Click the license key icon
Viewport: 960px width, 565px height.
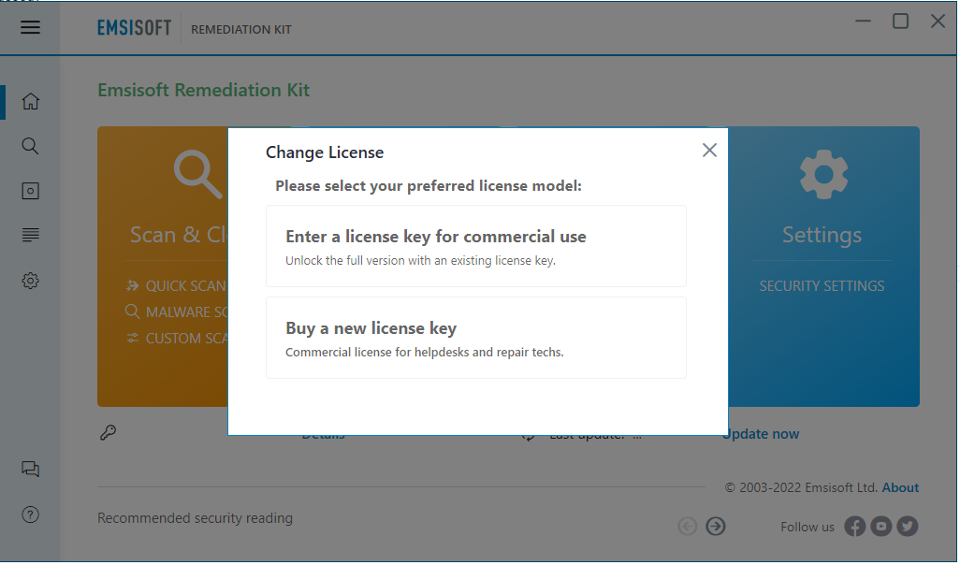(109, 433)
